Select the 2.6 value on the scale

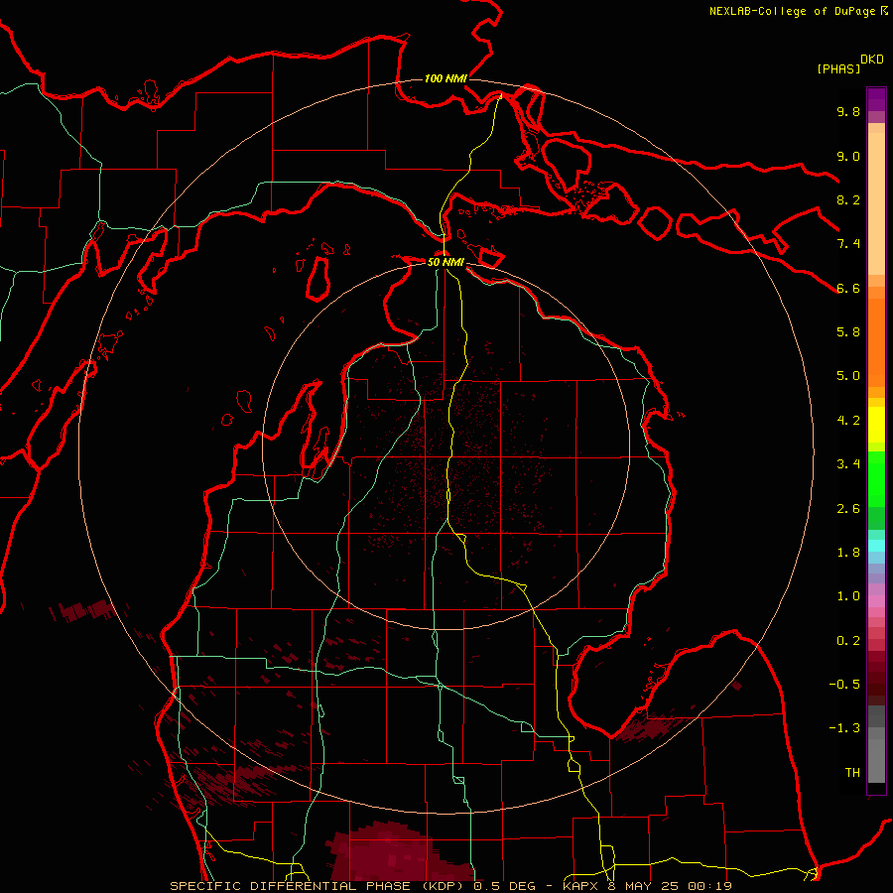(848, 509)
